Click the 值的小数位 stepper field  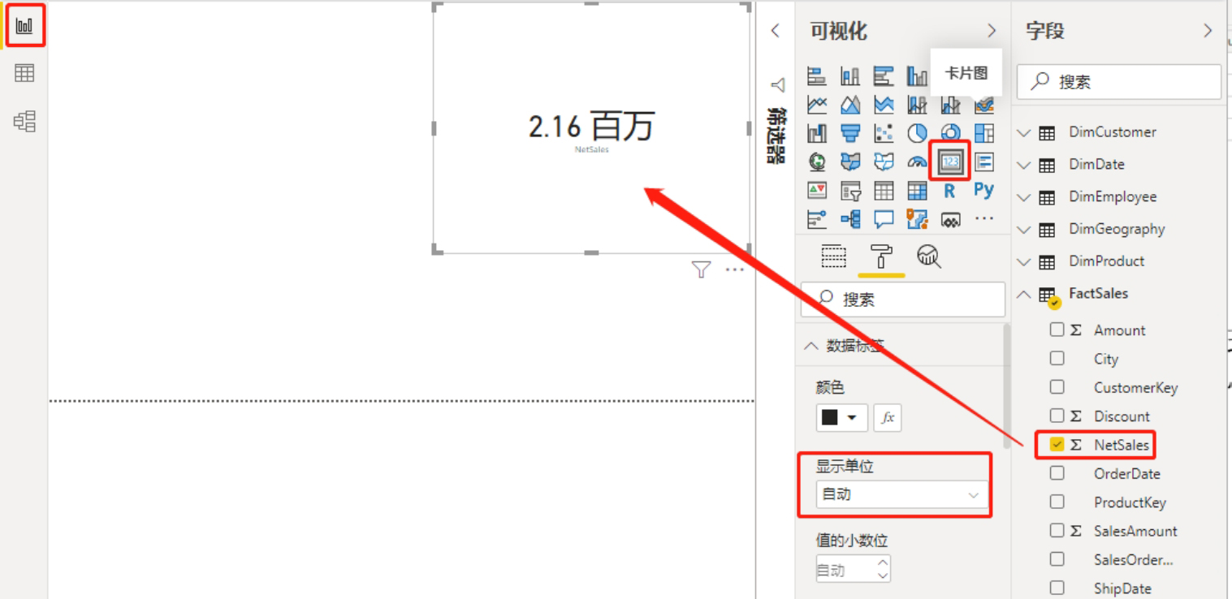coord(853,569)
